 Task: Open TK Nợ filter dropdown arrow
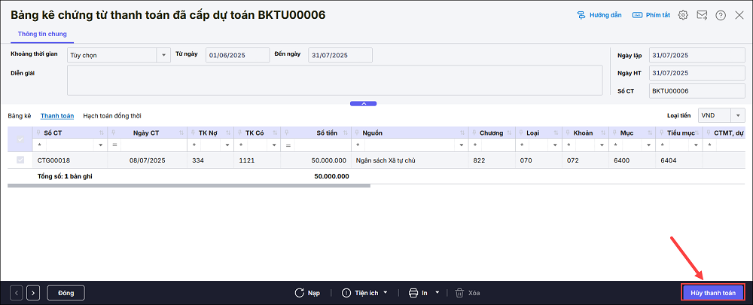[227, 145]
